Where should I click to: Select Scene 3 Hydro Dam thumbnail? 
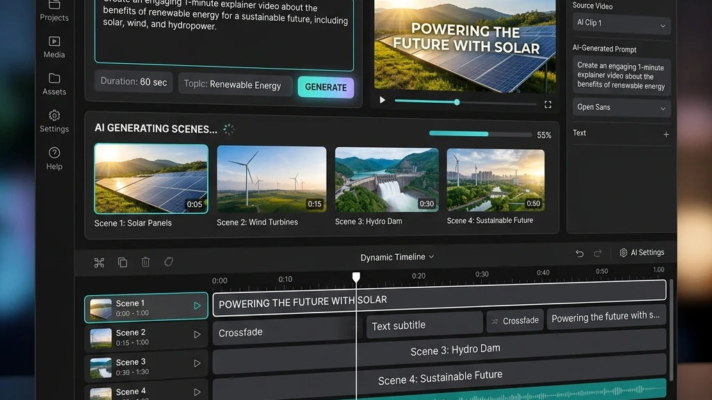click(387, 180)
